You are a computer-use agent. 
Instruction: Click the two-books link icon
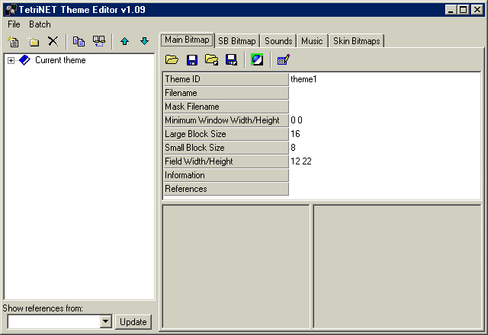pos(99,41)
